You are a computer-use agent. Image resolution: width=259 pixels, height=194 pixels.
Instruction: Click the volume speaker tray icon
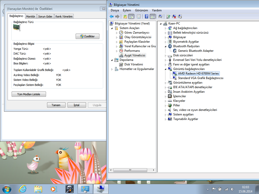click(232, 189)
